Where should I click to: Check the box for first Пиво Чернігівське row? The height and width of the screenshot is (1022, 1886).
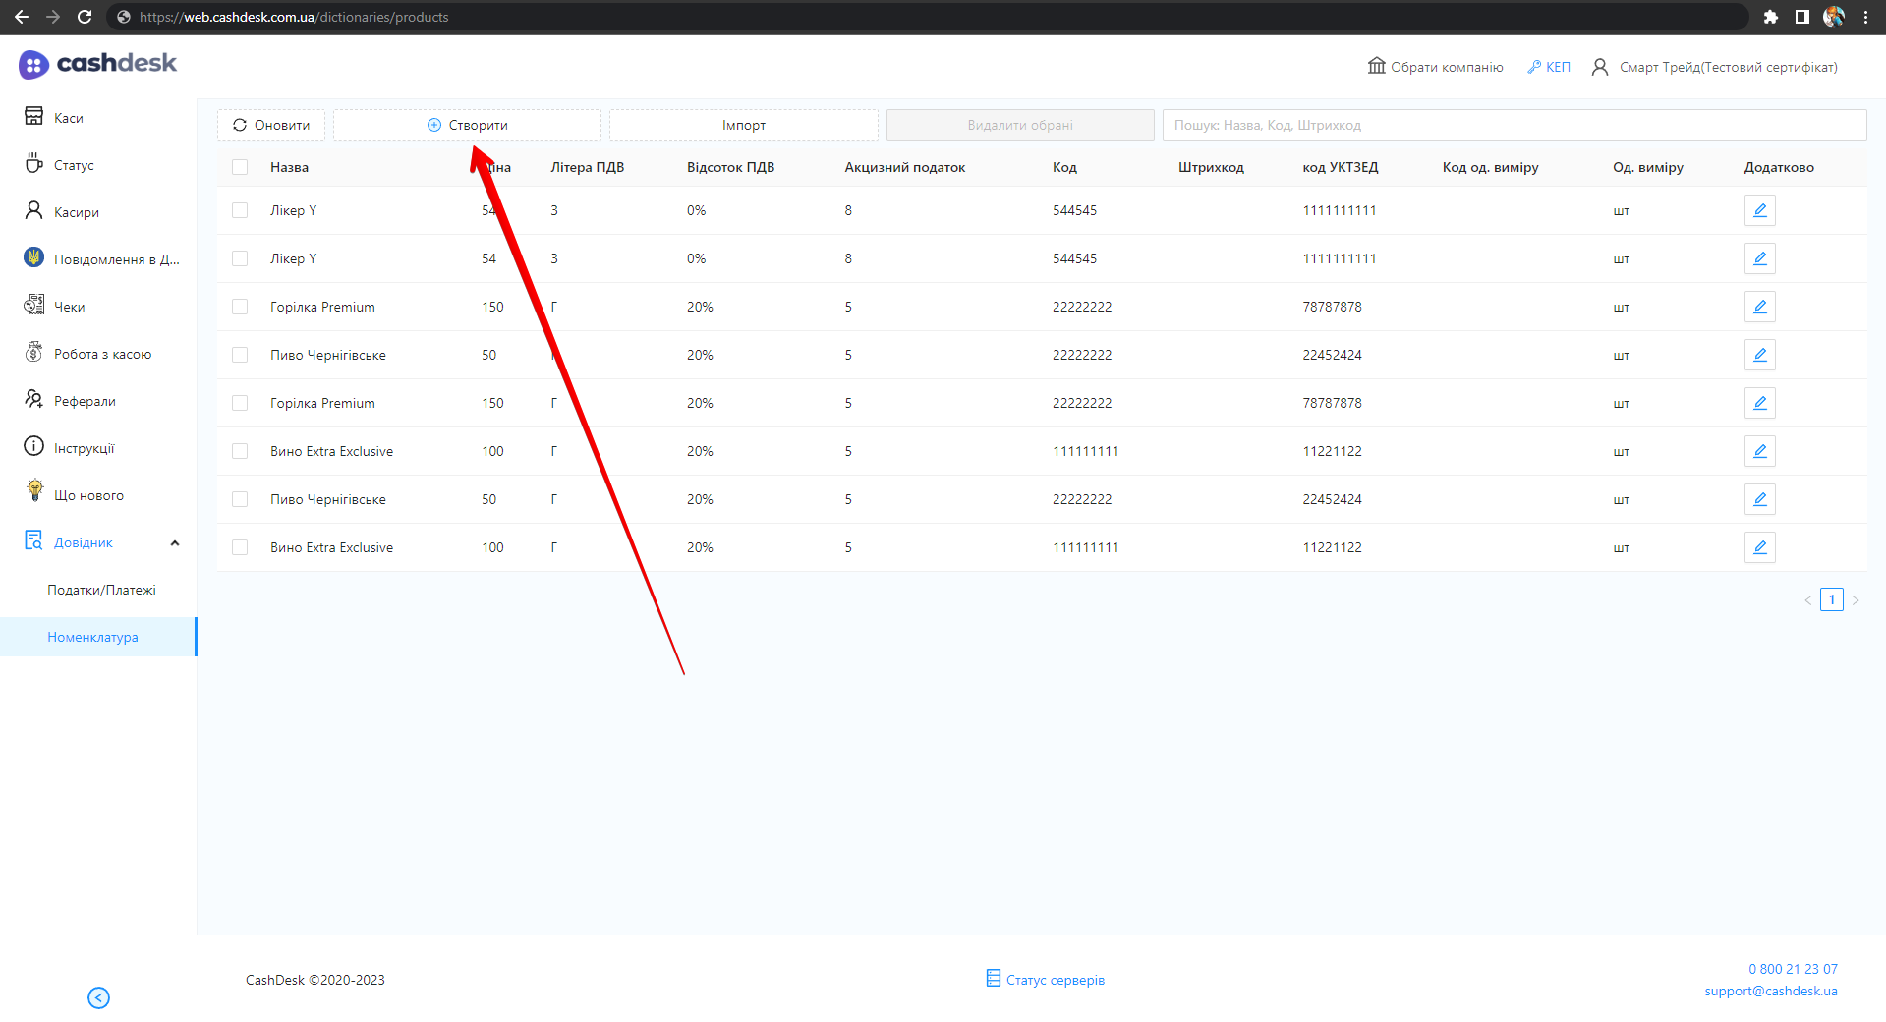pyautogui.click(x=240, y=355)
